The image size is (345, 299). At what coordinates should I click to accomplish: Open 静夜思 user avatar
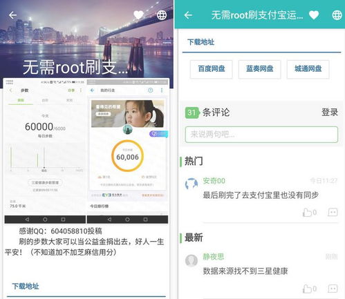point(192,260)
